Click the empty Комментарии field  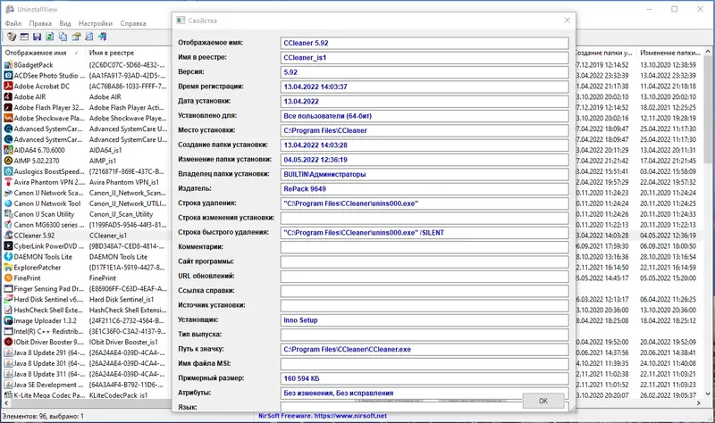425,247
